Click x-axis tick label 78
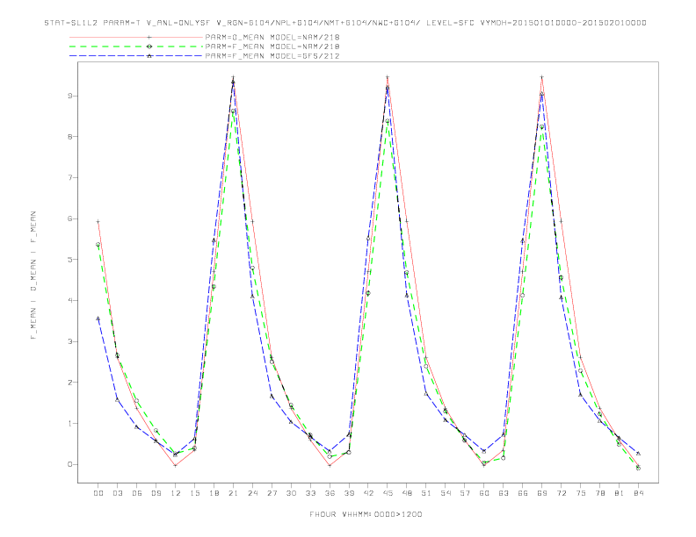Screen dimensions: 696x537 (x=599, y=493)
